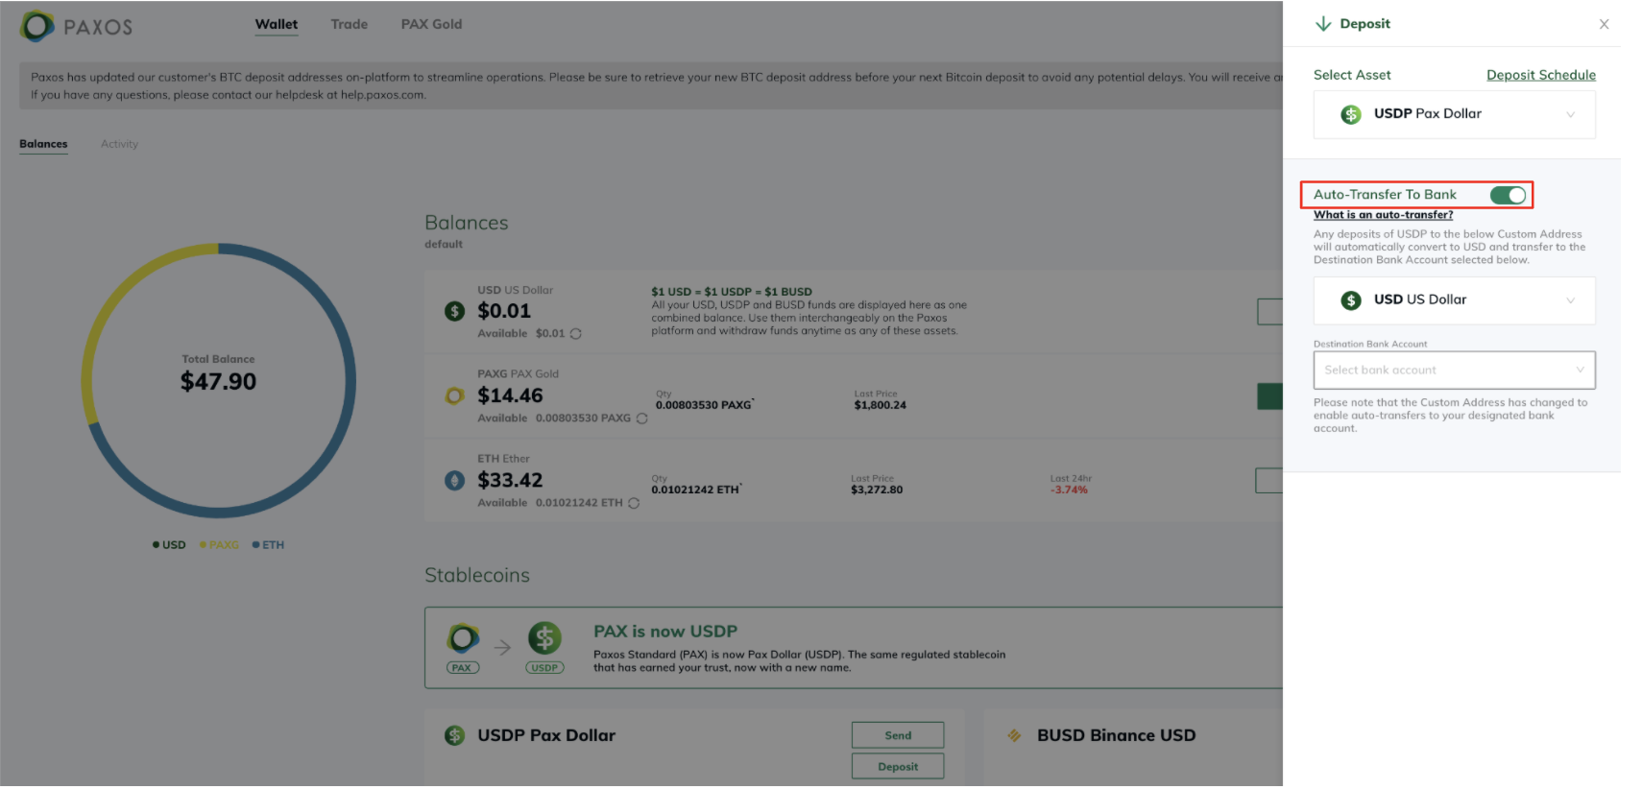Screen dimensions: 1642x789
Task: Click the USD legend entry under the chart
Action: (x=169, y=545)
